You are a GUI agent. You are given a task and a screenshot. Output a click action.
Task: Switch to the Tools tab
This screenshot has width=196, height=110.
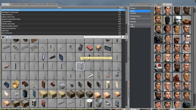pos(134,4)
